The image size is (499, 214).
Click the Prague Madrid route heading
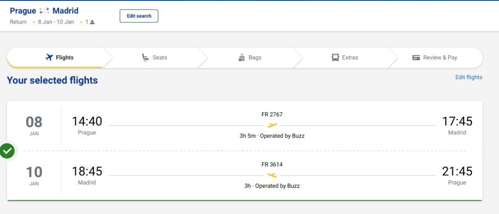click(44, 11)
